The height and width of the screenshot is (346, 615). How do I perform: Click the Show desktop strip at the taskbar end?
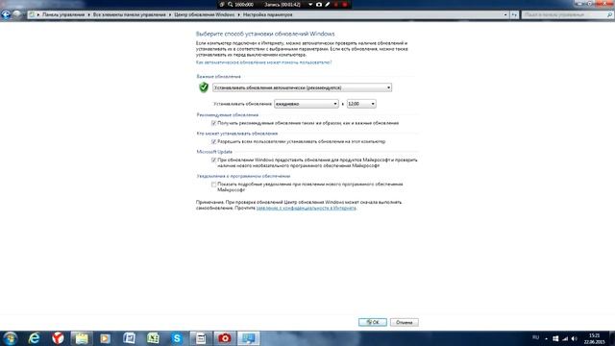point(613,338)
